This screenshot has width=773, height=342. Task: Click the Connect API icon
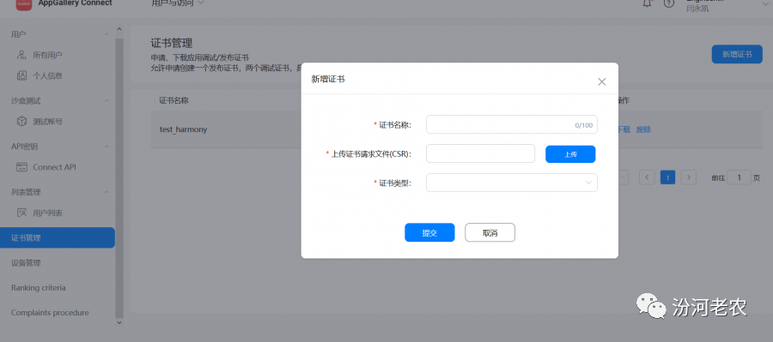[21, 167]
